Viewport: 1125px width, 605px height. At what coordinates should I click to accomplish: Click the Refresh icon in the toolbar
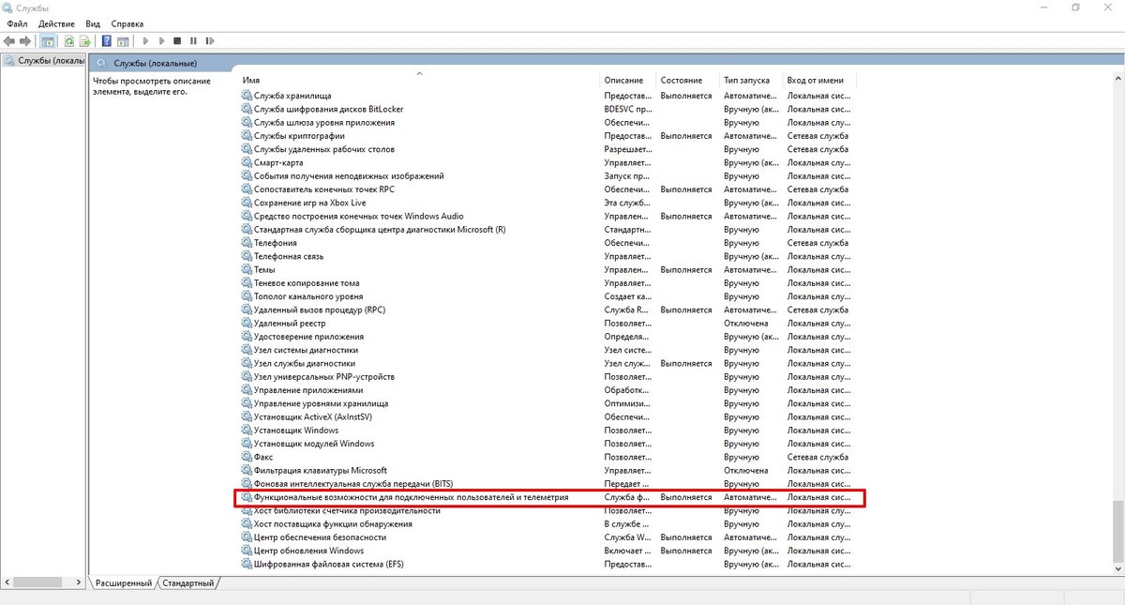tap(68, 41)
